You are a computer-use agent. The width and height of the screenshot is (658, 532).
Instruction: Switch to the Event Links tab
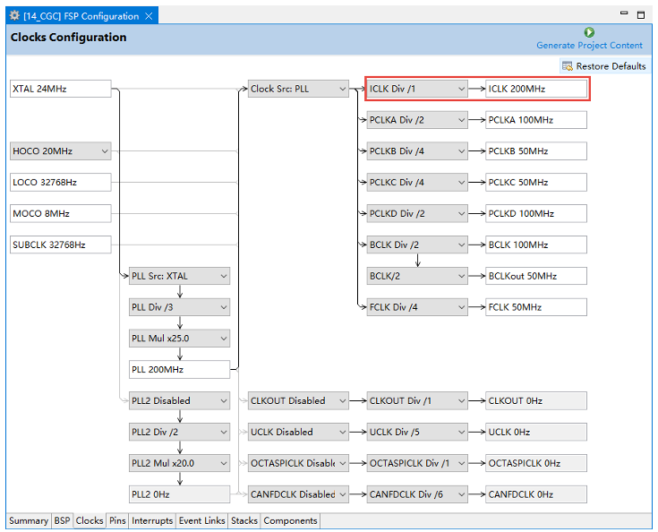point(201,520)
